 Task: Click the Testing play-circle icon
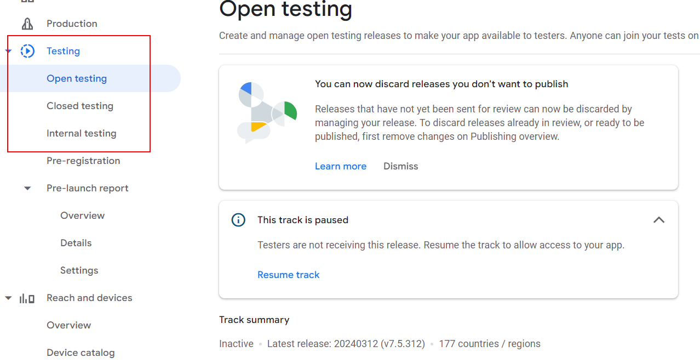click(27, 50)
